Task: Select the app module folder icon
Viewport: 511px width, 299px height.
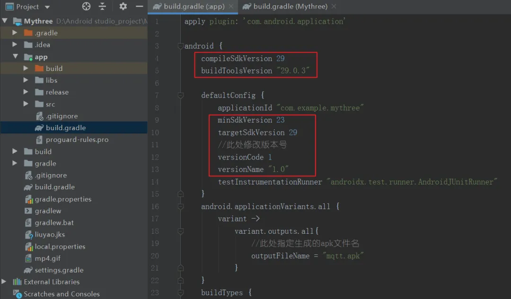Action: click(x=28, y=57)
